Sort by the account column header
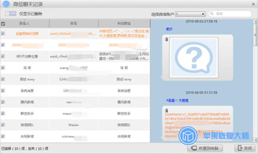 [73, 23]
